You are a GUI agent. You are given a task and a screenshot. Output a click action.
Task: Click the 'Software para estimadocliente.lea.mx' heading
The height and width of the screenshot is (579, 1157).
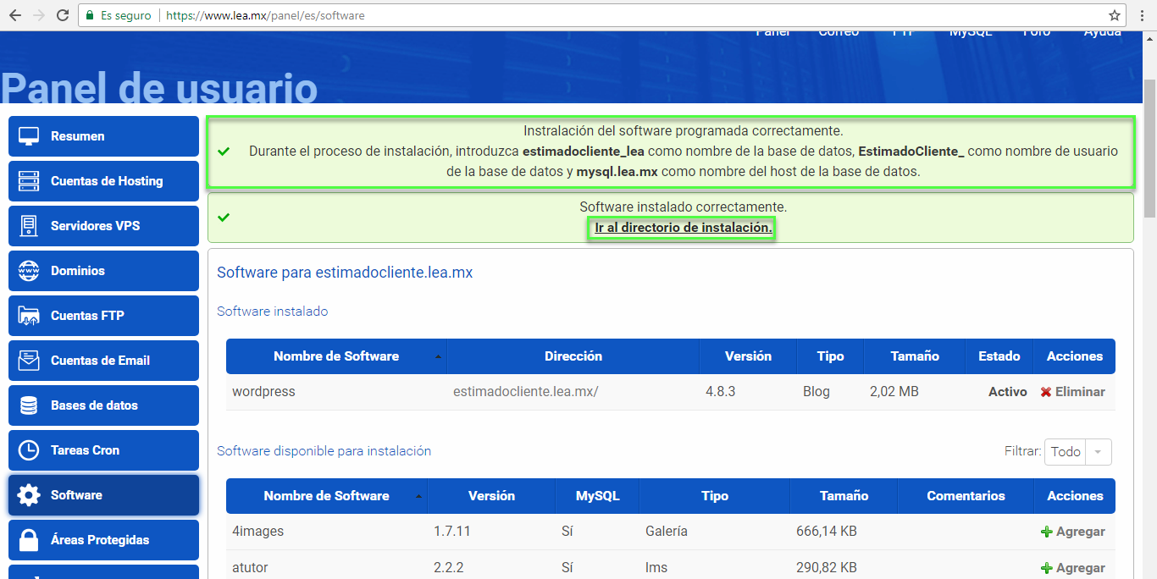click(x=345, y=273)
